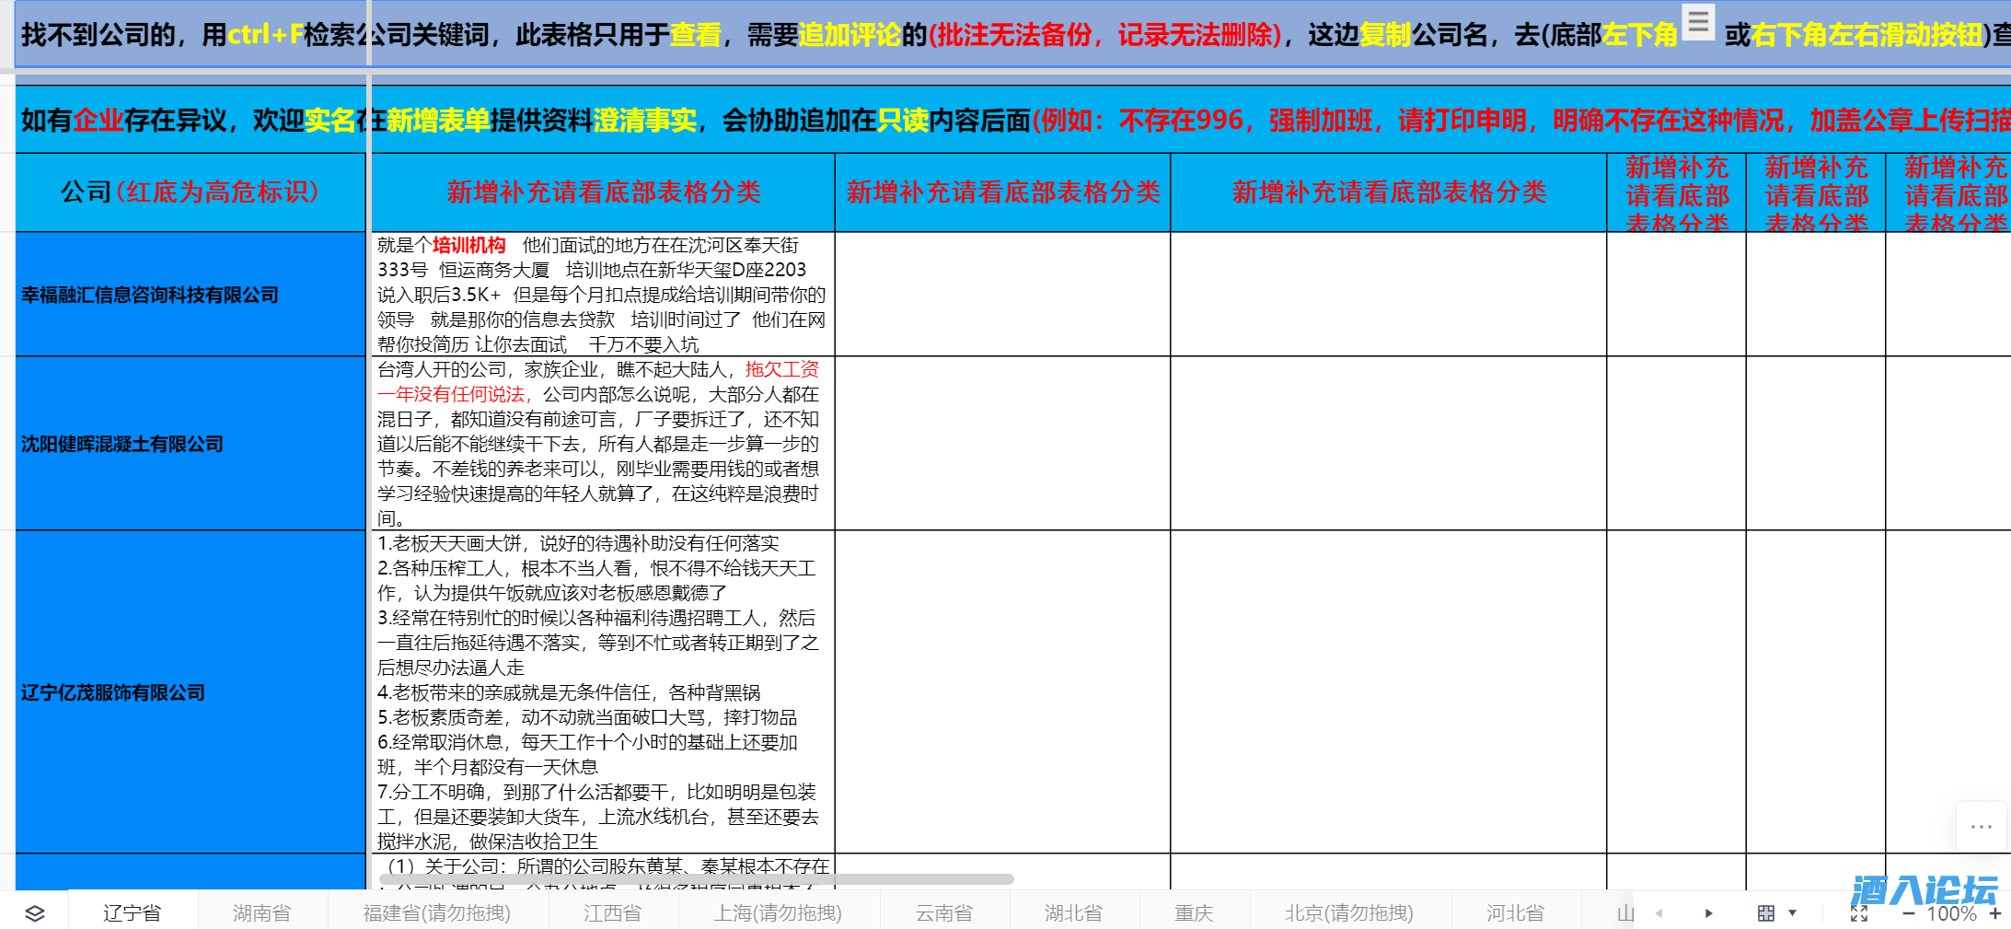The height and width of the screenshot is (929, 2011).
Task: Expand the grid view dropdown arrow
Action: click(1792, 913)
